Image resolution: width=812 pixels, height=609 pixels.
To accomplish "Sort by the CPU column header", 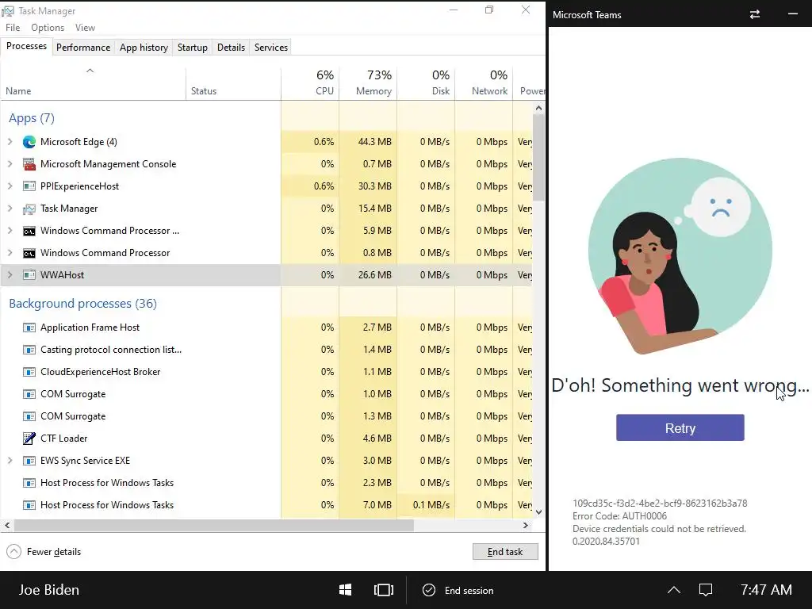I will pyautogui.click(x=310, y=82).
